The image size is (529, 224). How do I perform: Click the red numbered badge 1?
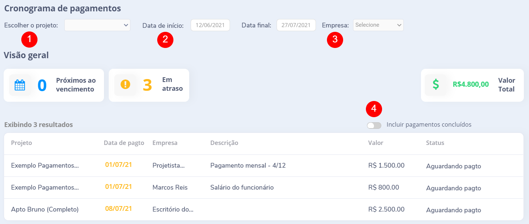tap(29, 40)
